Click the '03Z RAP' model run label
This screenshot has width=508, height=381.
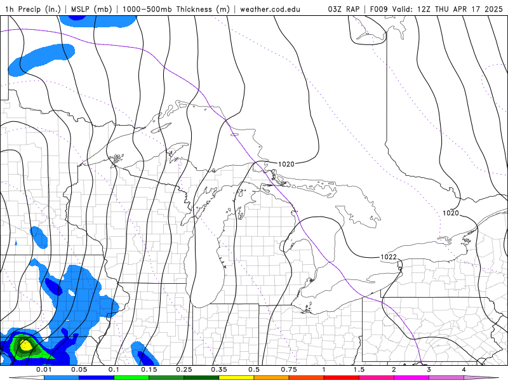click(x=344, y=9)
